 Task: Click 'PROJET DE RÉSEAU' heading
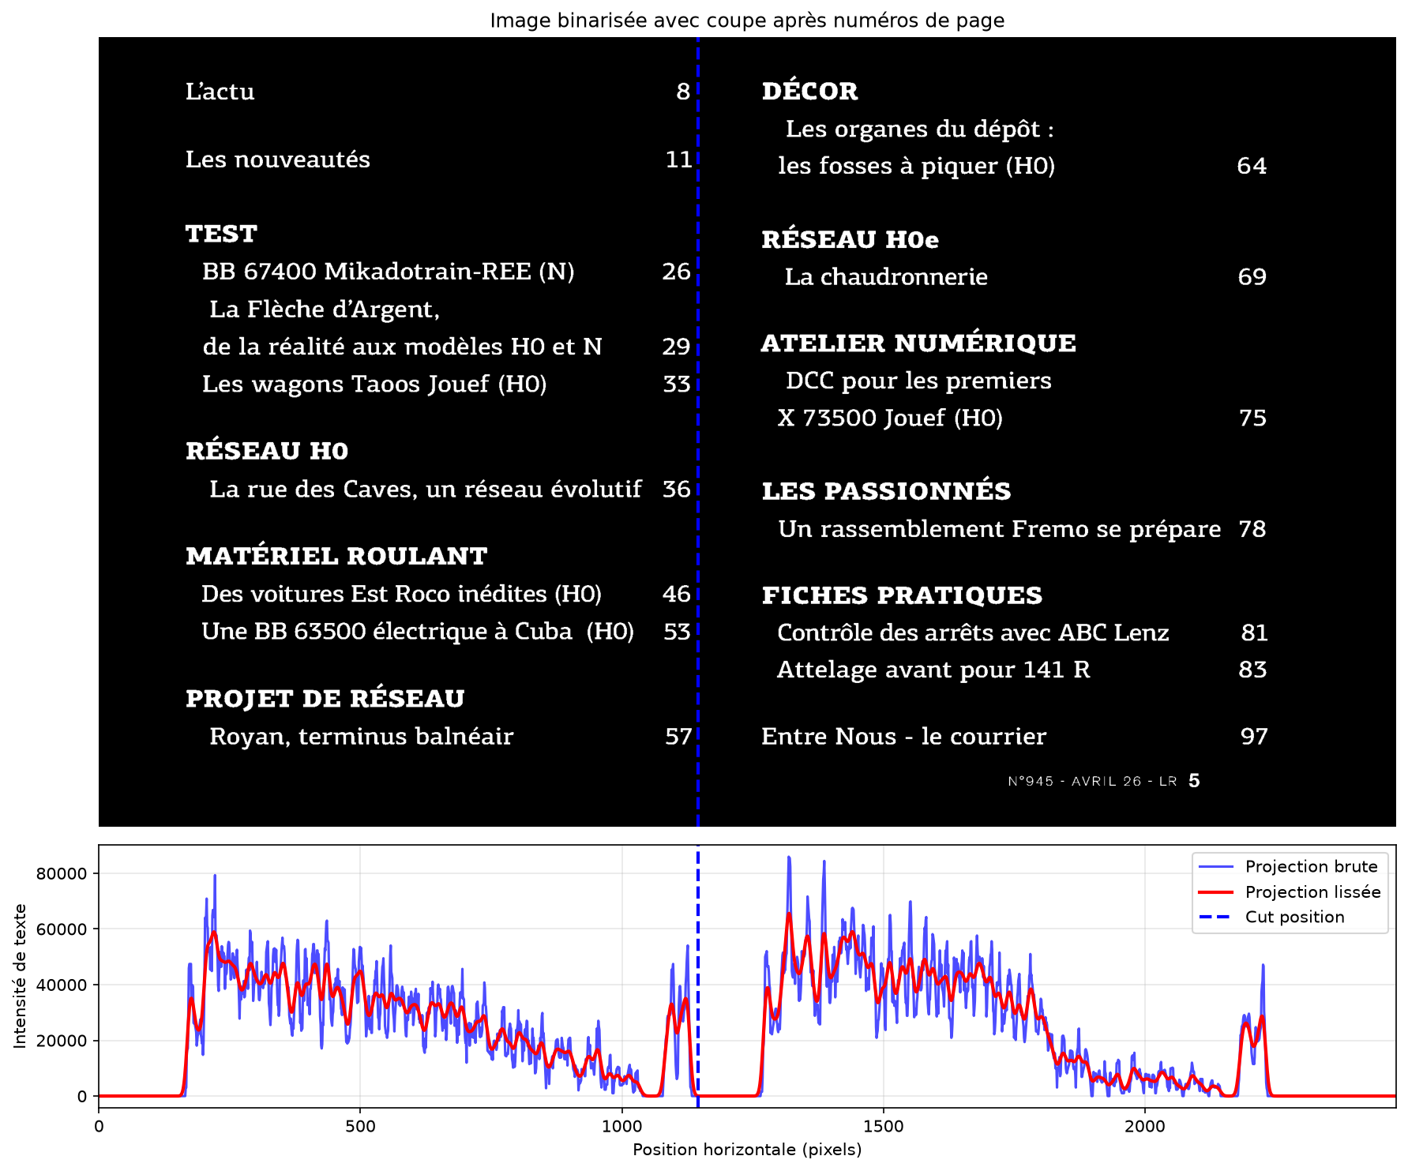[325, 699]
